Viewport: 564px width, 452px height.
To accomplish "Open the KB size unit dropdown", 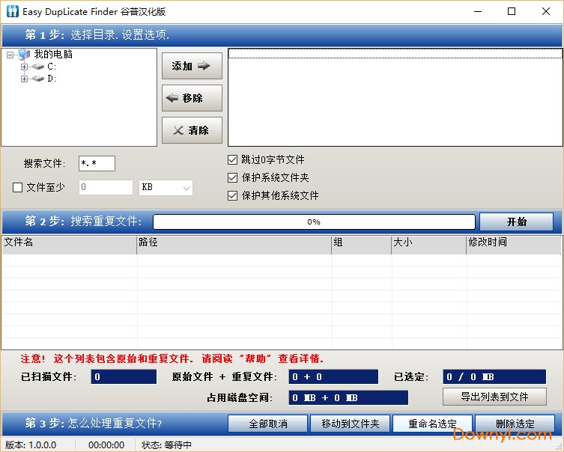I will (166, 188).
